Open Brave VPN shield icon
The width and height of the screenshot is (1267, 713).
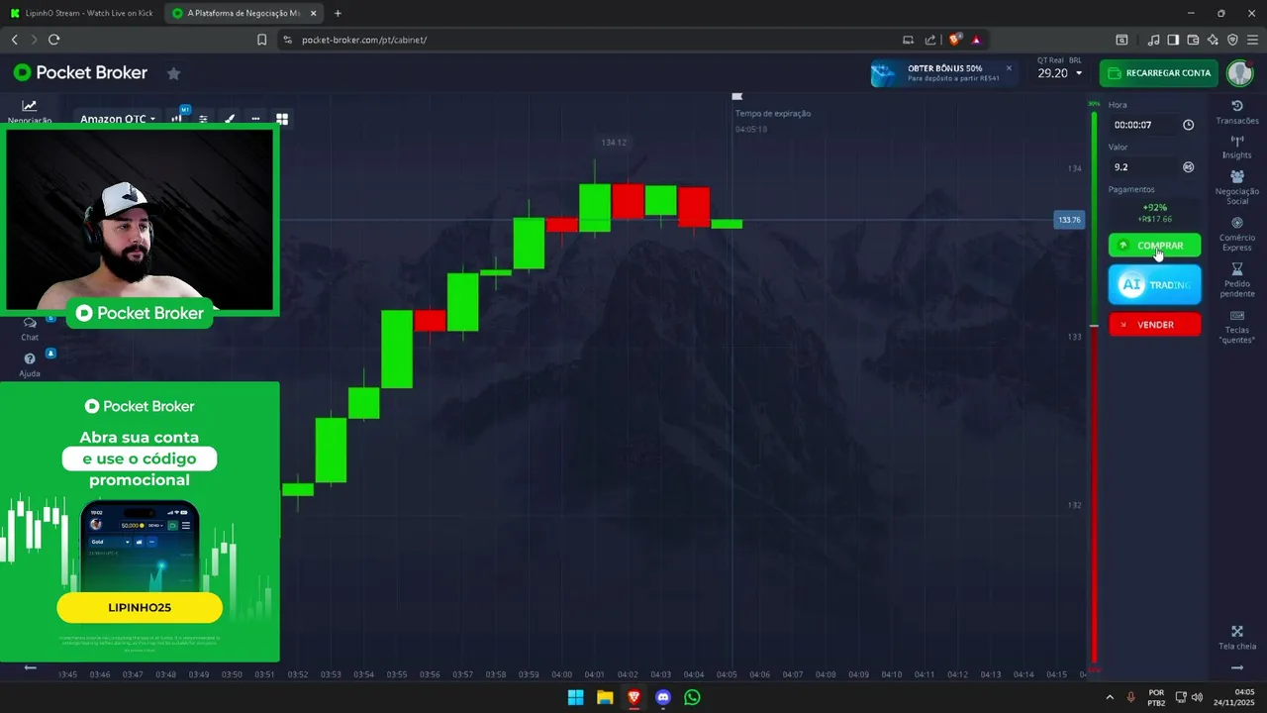click(x=1232, y=40)
